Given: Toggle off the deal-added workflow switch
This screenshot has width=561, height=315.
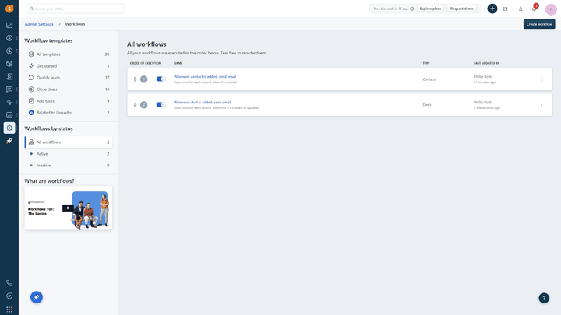Looking at the screenshot, I should click(x=161, y=105).
